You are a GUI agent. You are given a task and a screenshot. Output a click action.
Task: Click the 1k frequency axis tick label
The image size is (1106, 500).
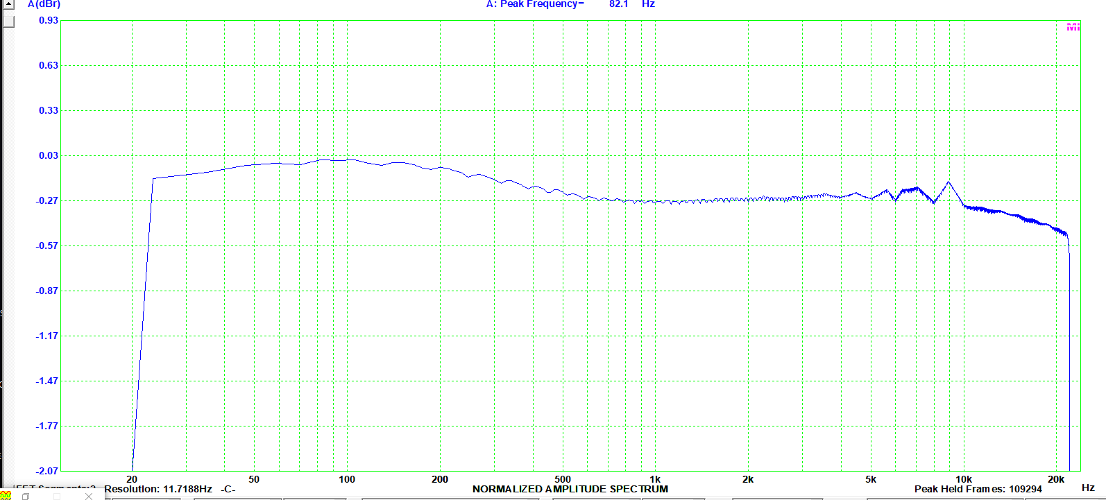coord(654,479)
